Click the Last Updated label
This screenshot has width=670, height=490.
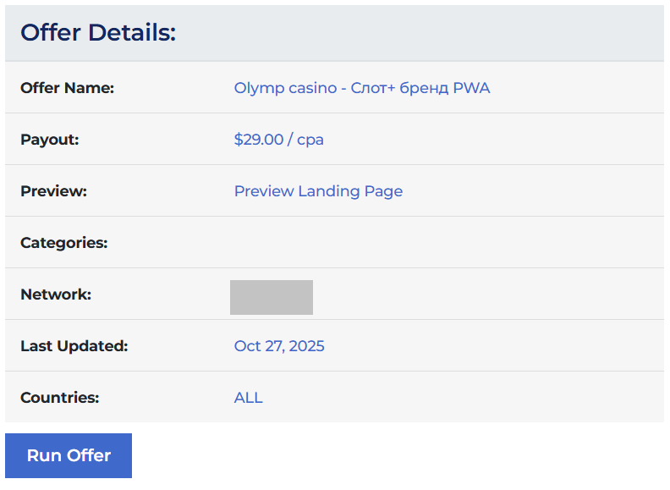pos(74,346)
